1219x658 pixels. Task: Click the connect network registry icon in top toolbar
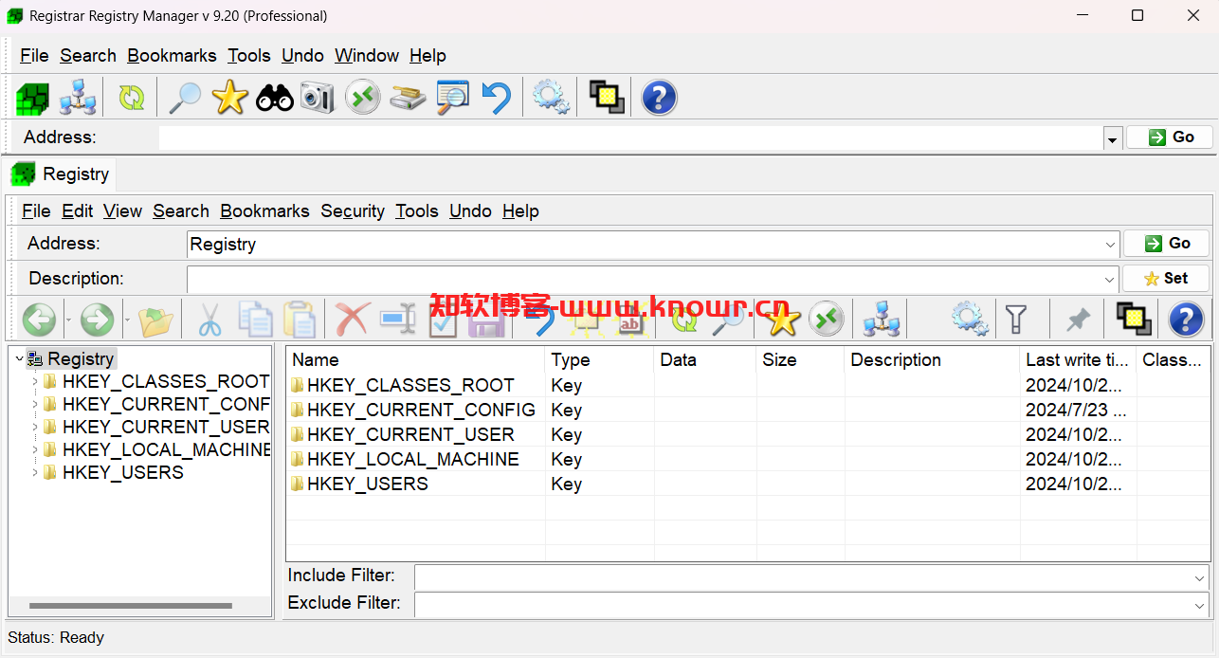pyautogui.click(x=78, y=98)
